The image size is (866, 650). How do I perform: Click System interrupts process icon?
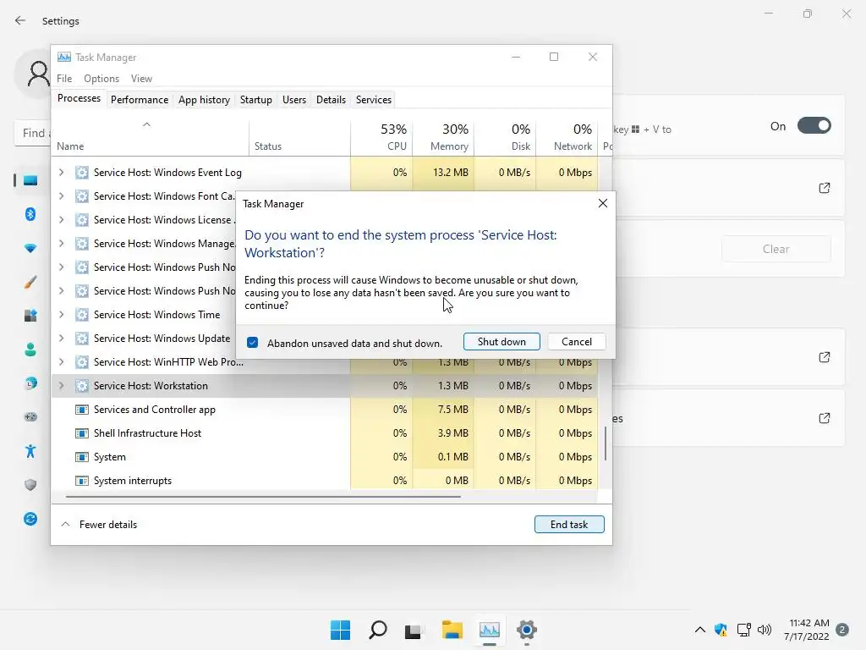pos(82,481)
